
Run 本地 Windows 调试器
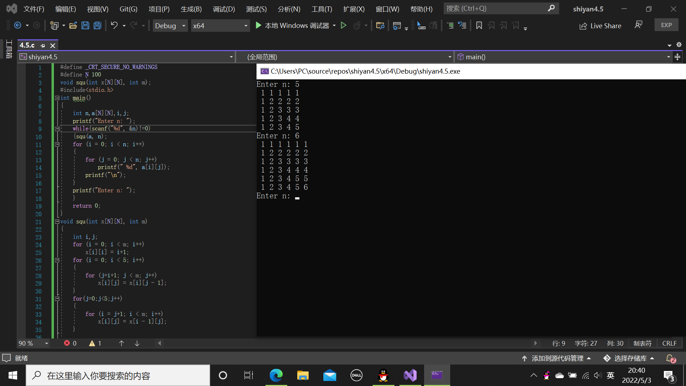click(x=292, y=25)
